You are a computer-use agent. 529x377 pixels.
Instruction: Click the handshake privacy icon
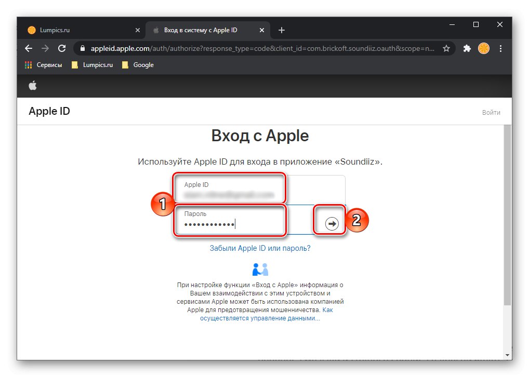pos(260,269)
